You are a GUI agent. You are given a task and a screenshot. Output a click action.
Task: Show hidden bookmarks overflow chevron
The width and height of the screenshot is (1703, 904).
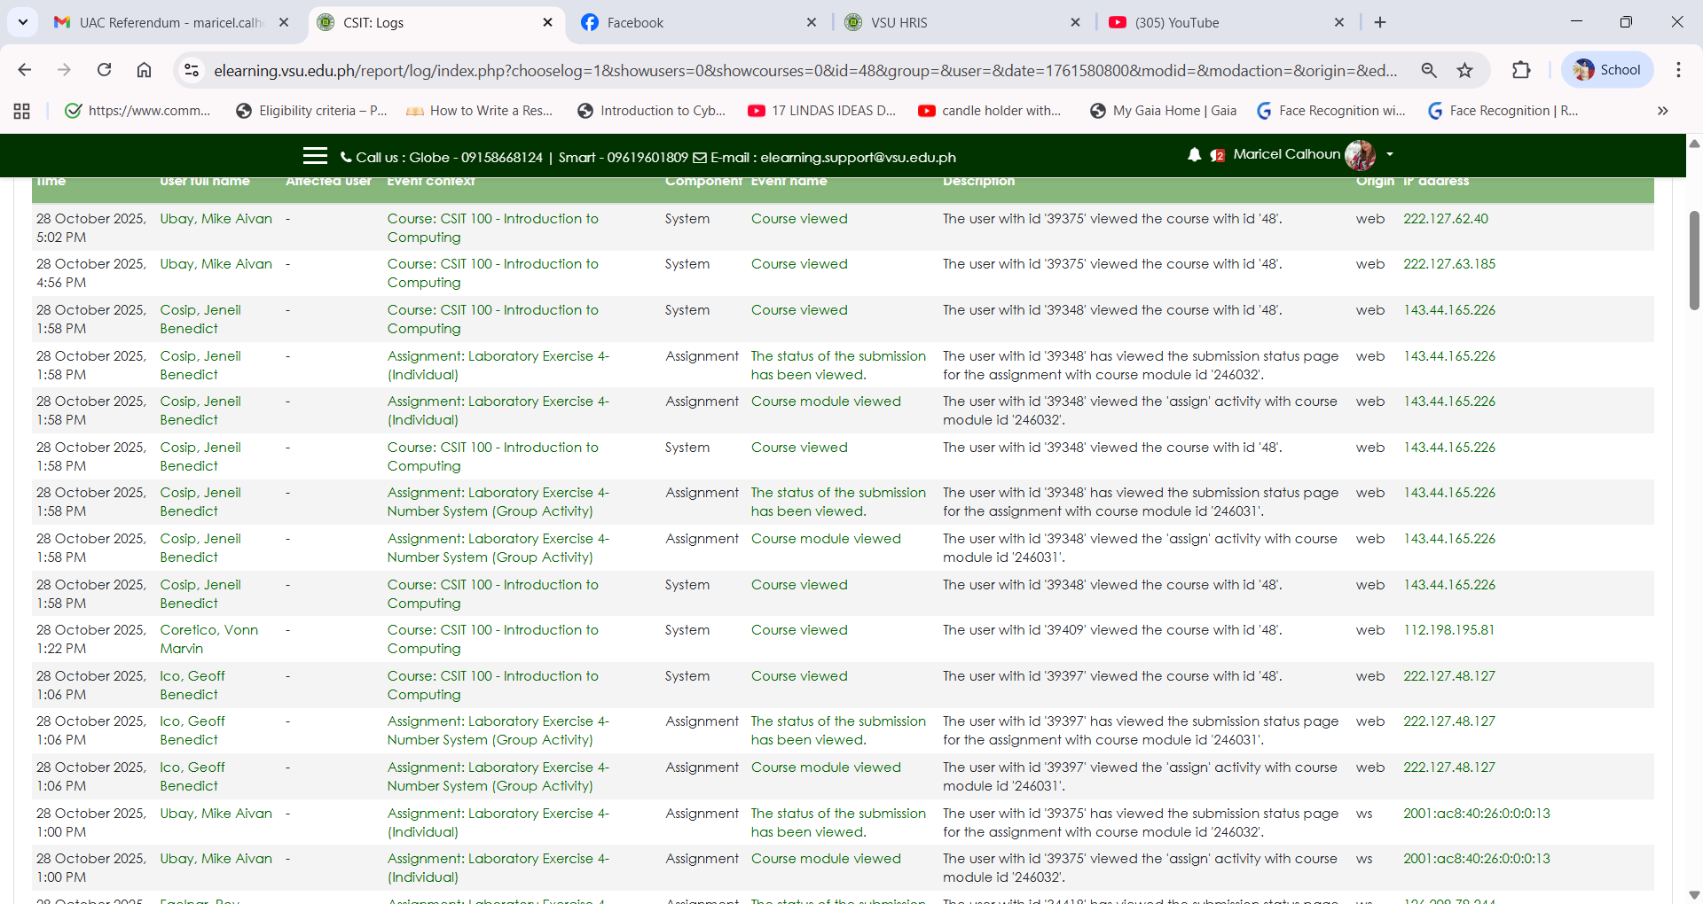[1662, 111]
